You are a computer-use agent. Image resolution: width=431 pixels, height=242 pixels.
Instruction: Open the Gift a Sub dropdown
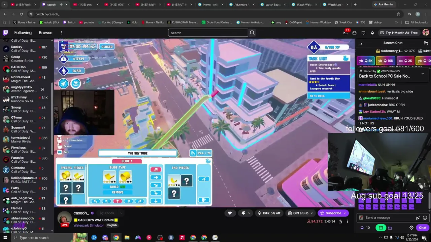(x=301, y=213)
